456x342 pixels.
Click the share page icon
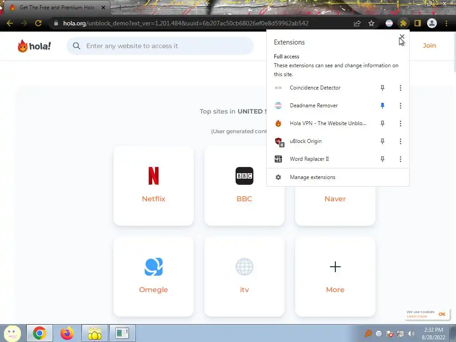tap(357, 23)
